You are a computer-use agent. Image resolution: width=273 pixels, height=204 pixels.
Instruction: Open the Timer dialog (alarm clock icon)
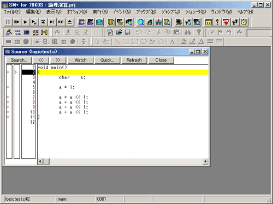pyautogui.click(x=244, y=22)
